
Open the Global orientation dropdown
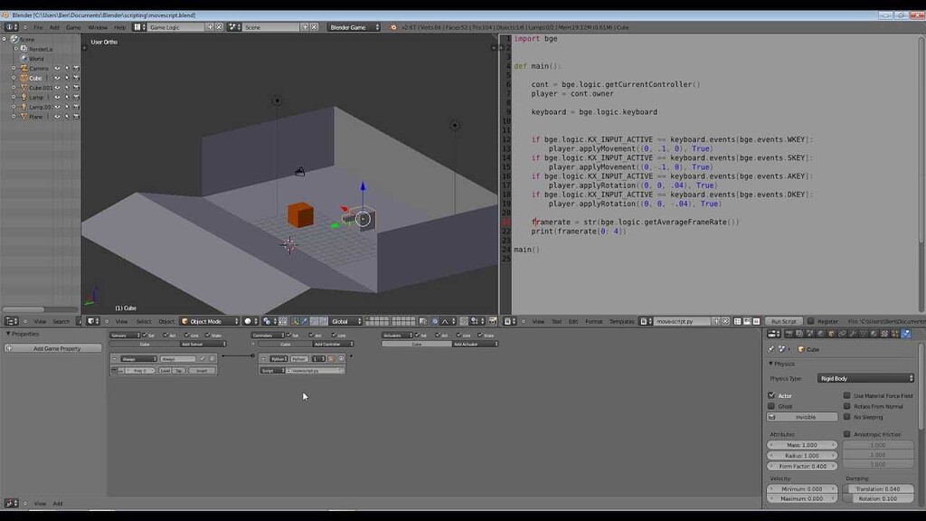tap(345, 321)
